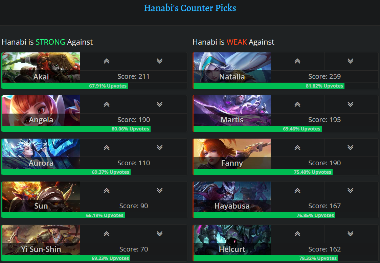Upvote Fanny as a counter
This screenshot has height=263, width=380.
(297, 148)
